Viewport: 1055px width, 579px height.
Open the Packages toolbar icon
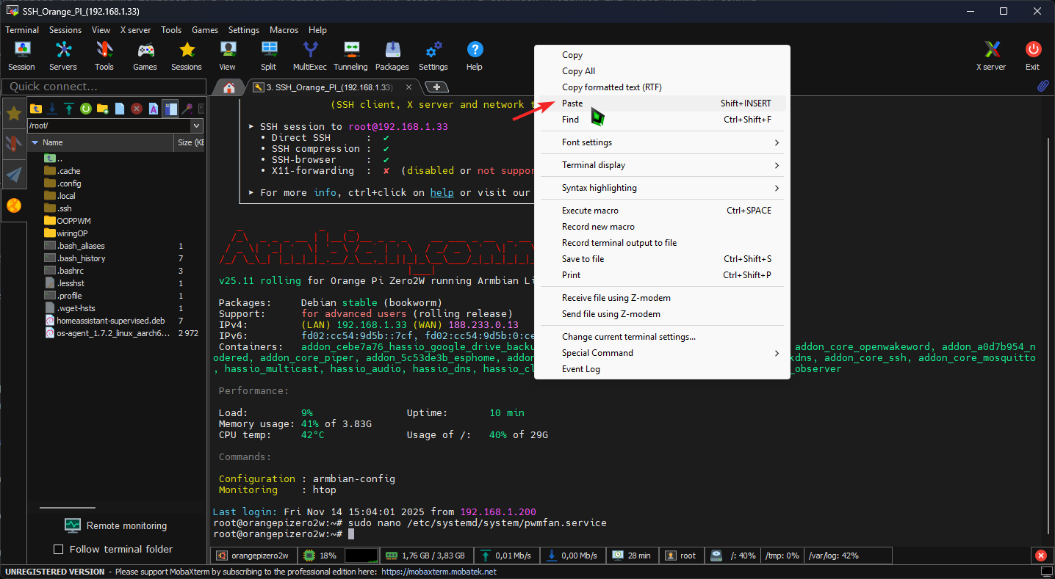click(x=392, y=56)
